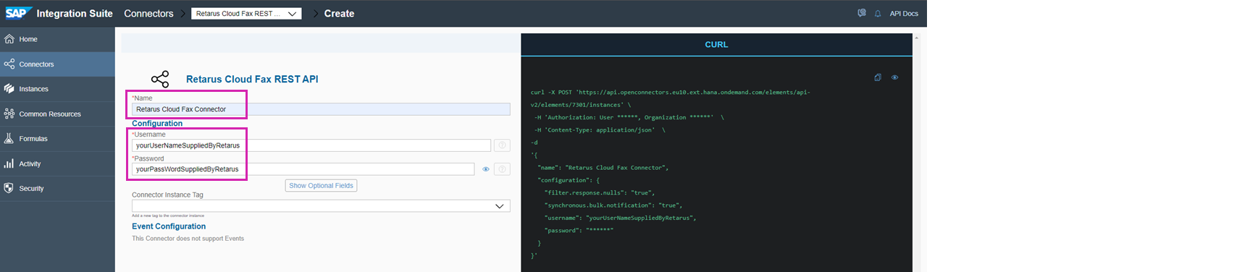
Task: Show help for the Username field
Action: click(502, 145)
